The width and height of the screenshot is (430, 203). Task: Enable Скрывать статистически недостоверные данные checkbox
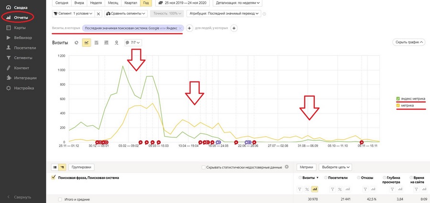pyautogui.click(x=203, y=167)
